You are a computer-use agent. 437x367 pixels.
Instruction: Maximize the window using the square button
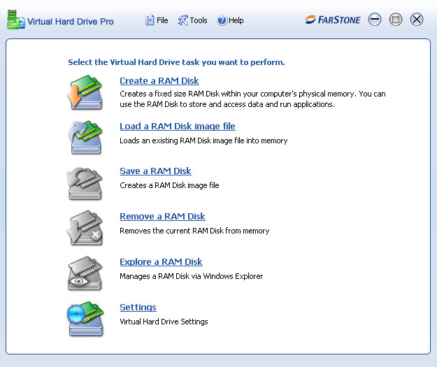(x=396, y=20)
